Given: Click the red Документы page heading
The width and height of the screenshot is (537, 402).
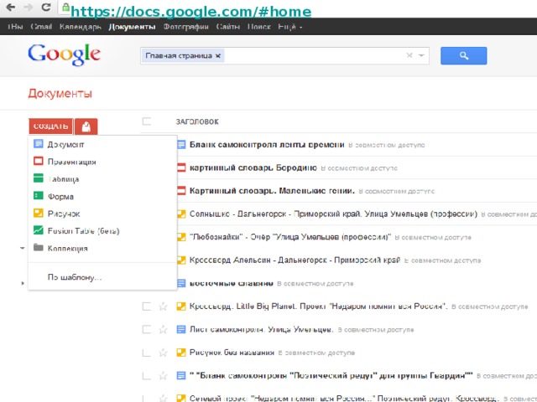Looking at the screenshot, I should point(60,93).
